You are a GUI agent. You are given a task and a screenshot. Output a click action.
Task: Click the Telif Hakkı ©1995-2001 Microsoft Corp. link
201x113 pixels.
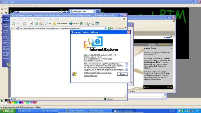click(x=98, y=73)
